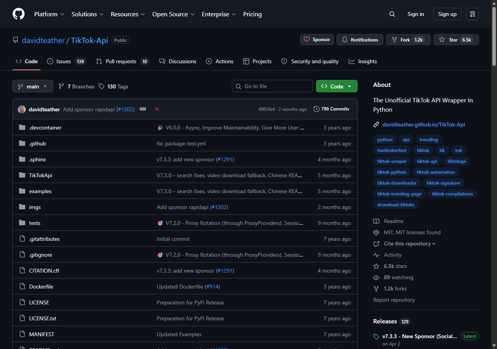Open LICENSE.txt file
Screen dimensions: 497x349
[43, 318]
